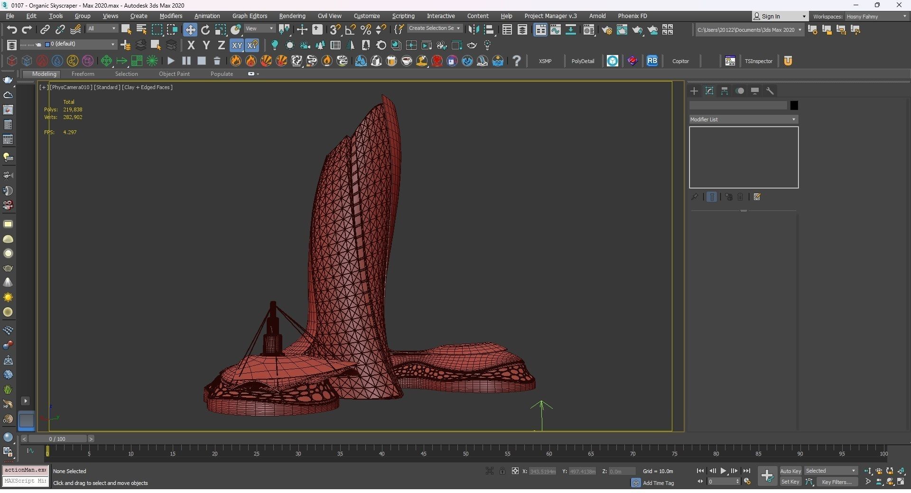Open the Modify tab in command panel
This screenshot has width=911, height=493.
709,91
